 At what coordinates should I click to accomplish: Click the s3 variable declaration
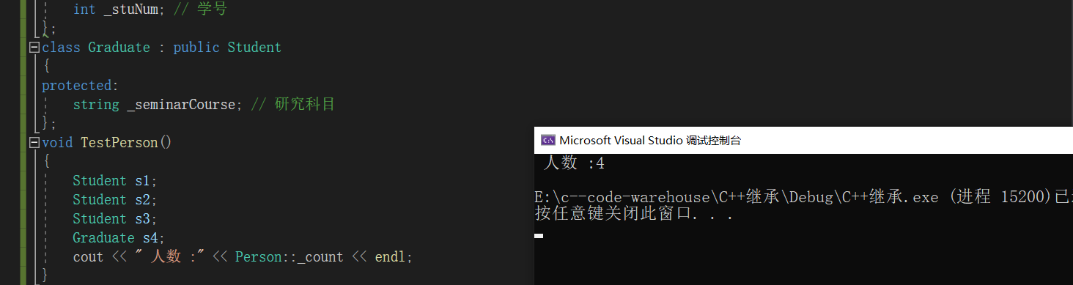pos(142,219)
